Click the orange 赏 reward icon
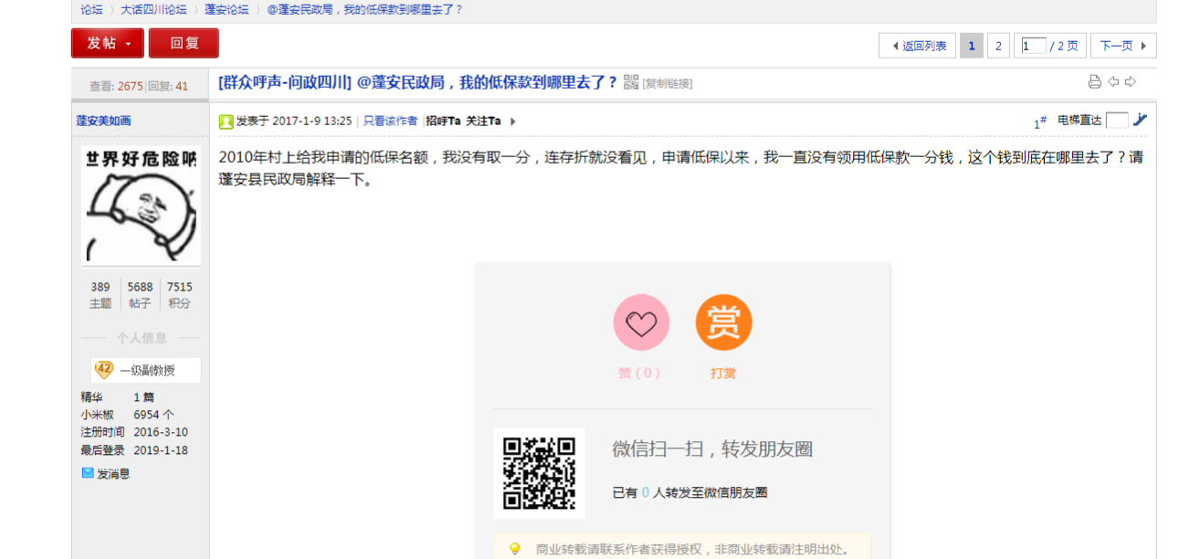Image resolution: width=1179 pixels, height=559 pixels. (723, 322)
